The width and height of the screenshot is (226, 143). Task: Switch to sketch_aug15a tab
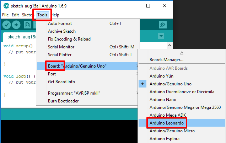pyautogui.click(x=20, y=37)
